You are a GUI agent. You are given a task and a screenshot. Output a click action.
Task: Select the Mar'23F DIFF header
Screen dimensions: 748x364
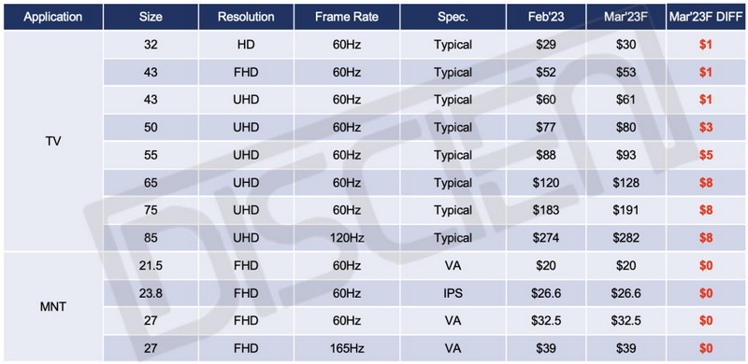tap(706, 17)
